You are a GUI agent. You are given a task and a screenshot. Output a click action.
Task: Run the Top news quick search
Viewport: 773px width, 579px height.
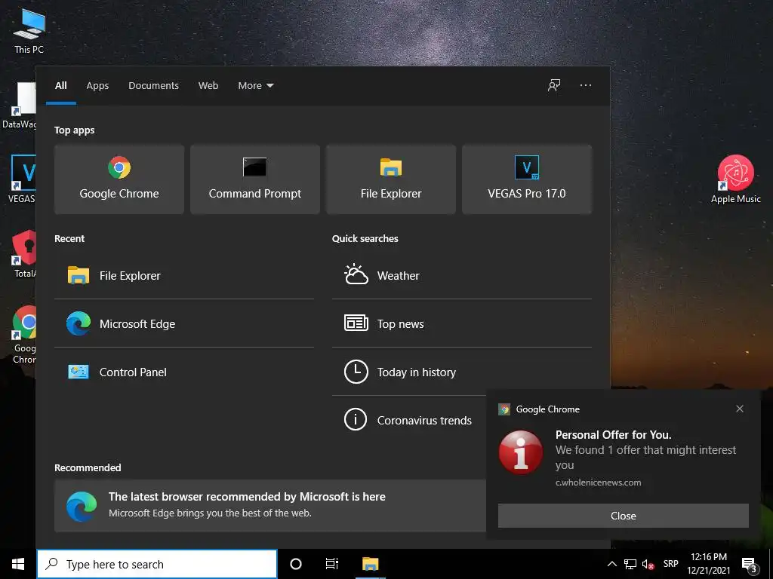pos(461,323)
